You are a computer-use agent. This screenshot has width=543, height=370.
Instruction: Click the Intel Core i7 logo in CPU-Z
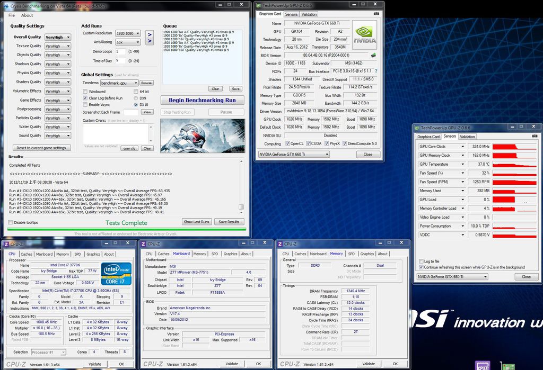pos(116,274)
